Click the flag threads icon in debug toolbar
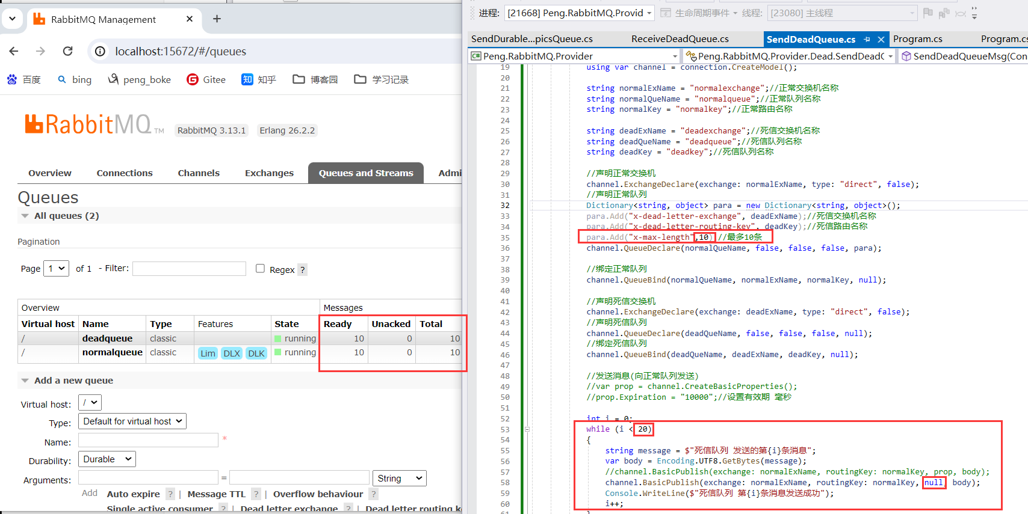 tap(927, 13)
